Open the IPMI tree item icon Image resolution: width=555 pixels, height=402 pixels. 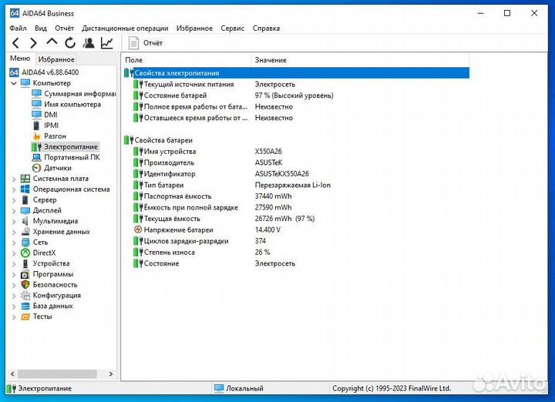click(36, 126)
